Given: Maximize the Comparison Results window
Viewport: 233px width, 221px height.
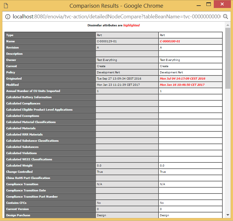Looking at the screenshot, I should coord(208,5).
